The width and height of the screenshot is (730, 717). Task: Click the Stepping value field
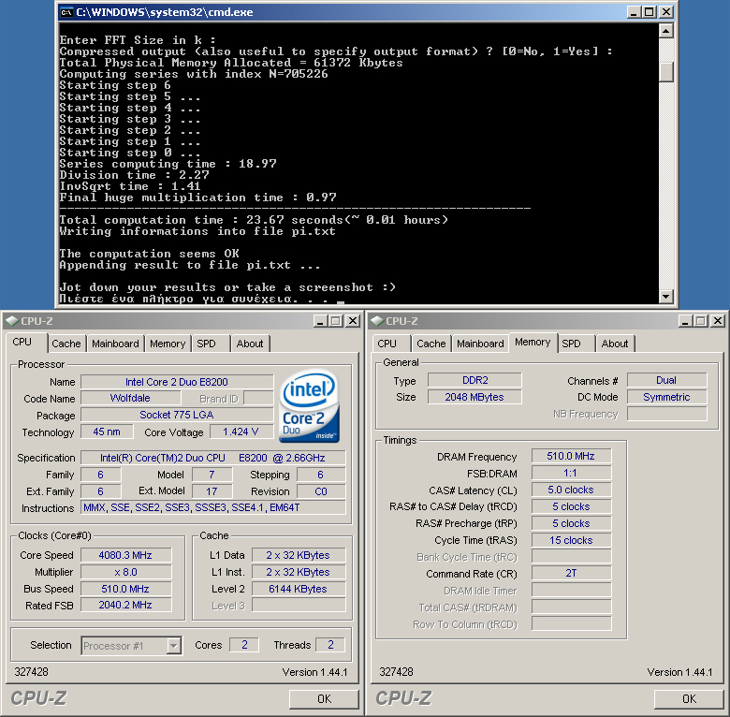pyautogui.click(x=321, y=475)
